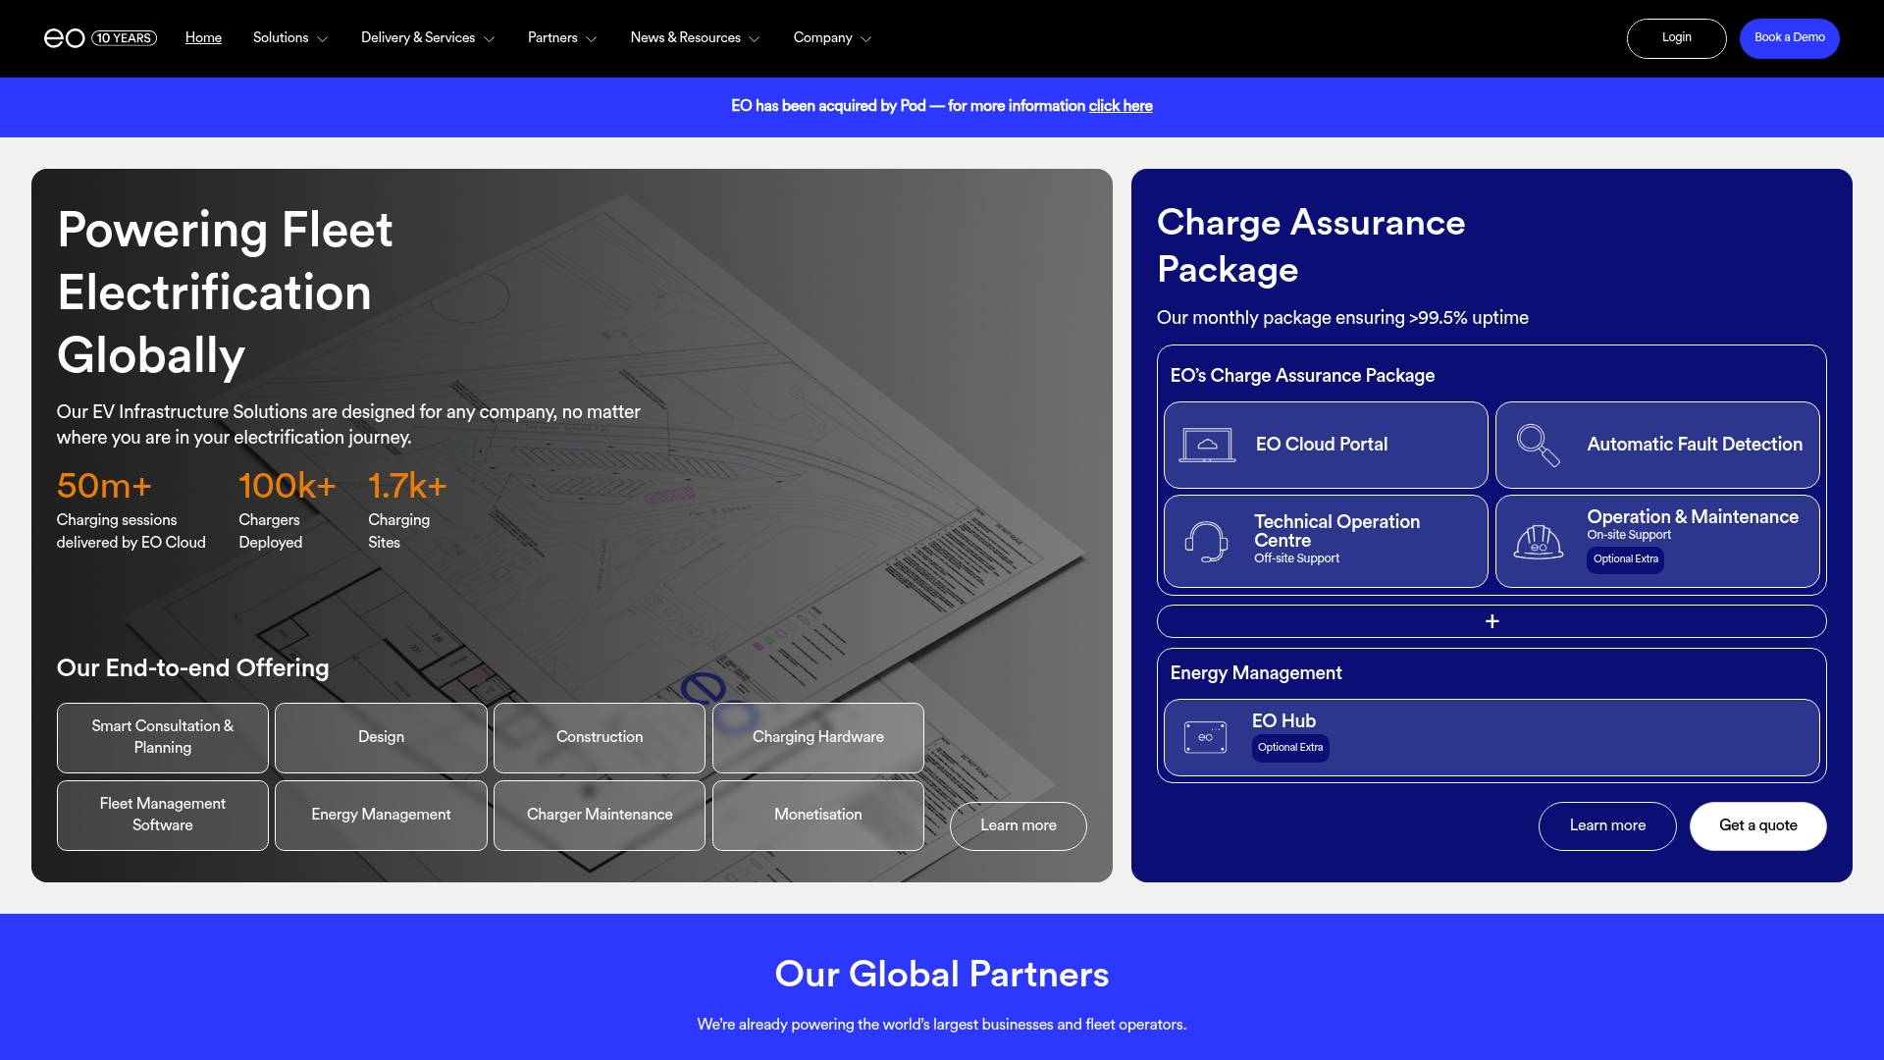
Task: Click Learn more in Charge Assurance panel
Action: tap(1607, 825)
